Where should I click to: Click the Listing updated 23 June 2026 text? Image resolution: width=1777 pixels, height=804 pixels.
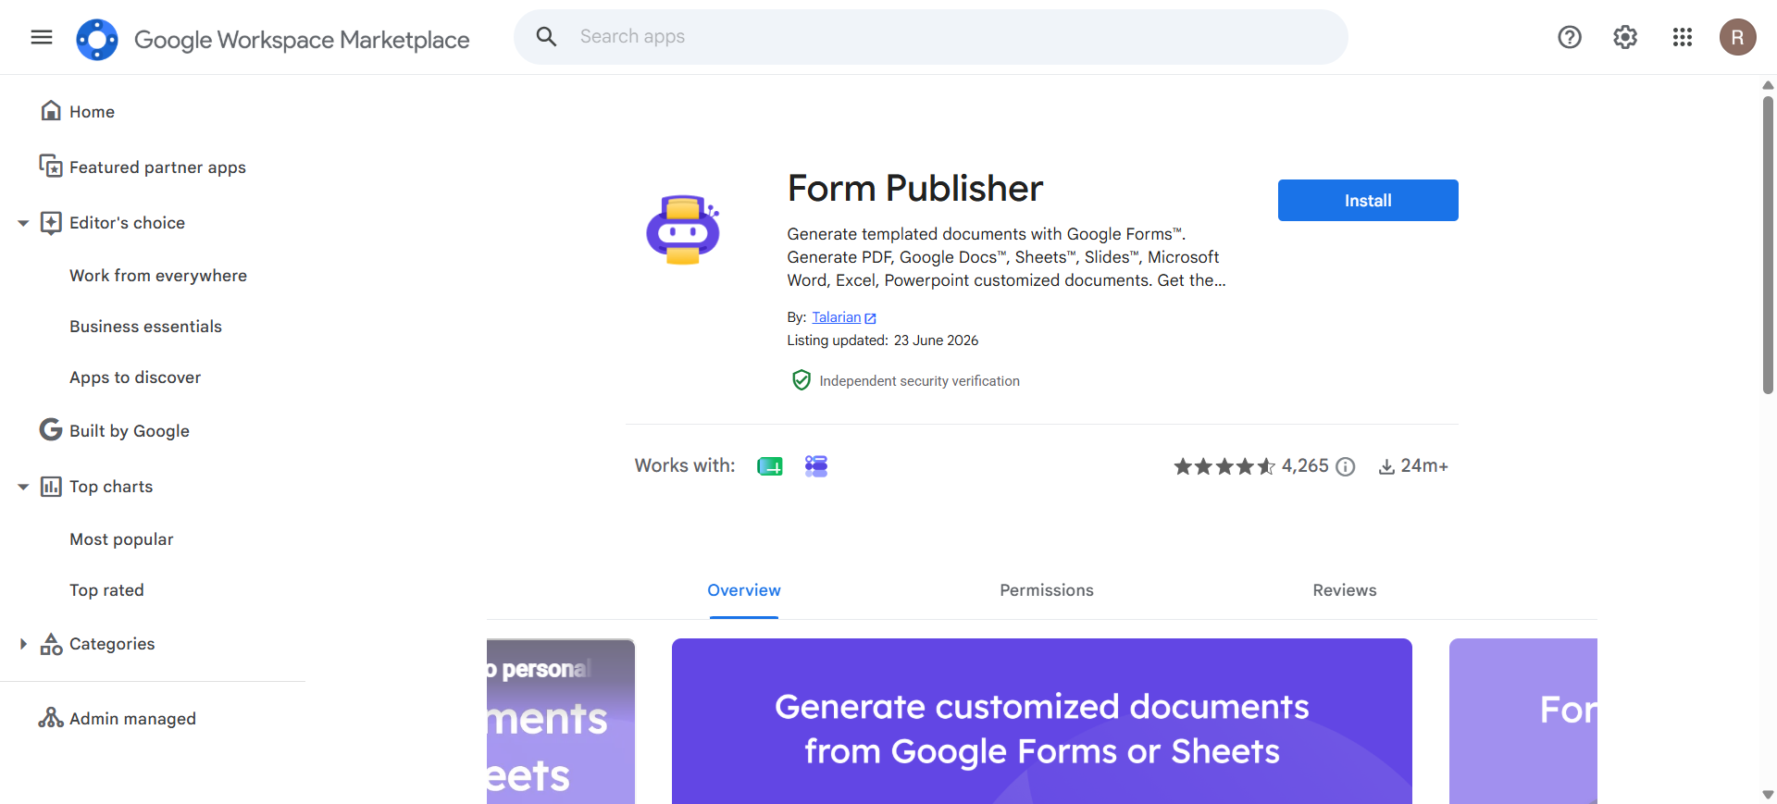tap(883, 340)
